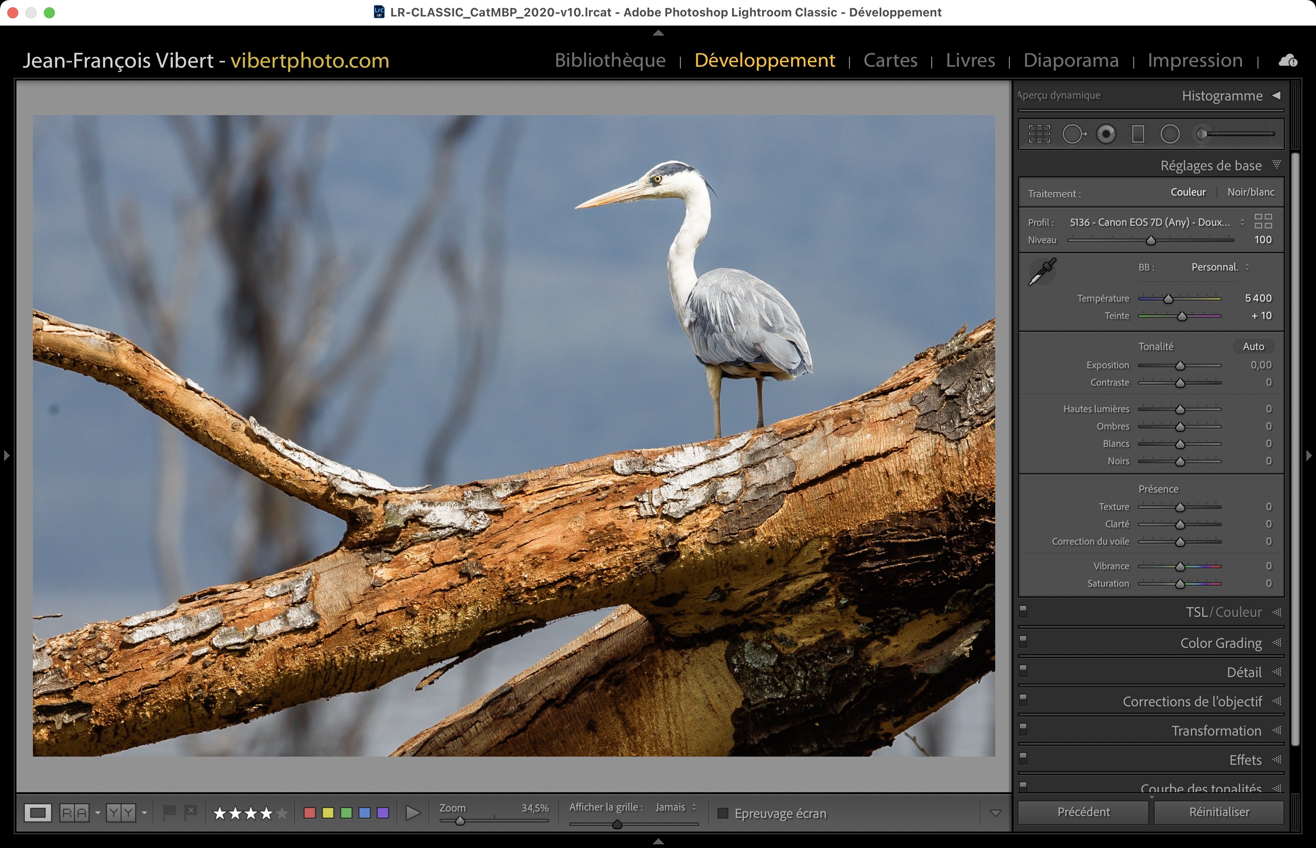1316x848 pixels.
Task: Toggle the TSL/Couleur panel switch
Action: (x=1023, y=611)
